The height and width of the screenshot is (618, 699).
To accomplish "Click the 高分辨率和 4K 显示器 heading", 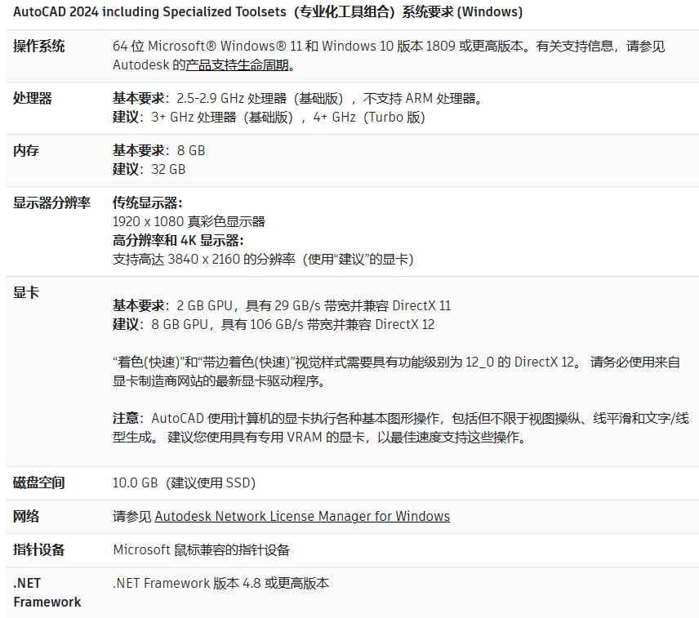I will 178,240.
